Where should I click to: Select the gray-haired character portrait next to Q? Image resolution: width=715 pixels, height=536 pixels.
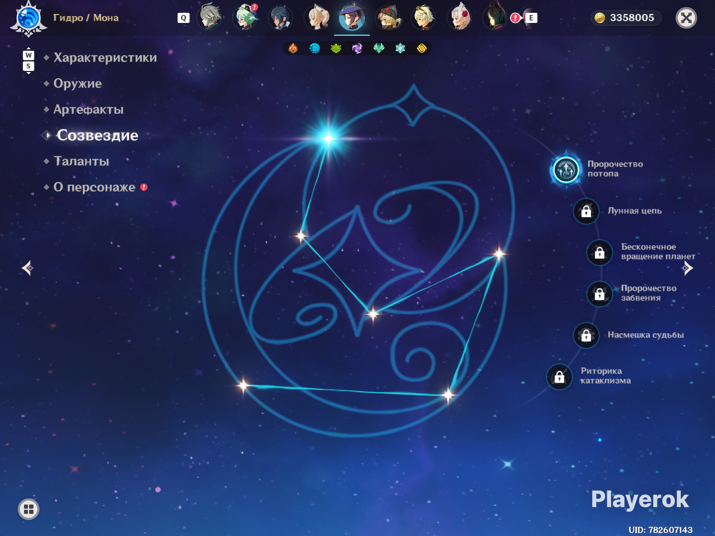210,17
